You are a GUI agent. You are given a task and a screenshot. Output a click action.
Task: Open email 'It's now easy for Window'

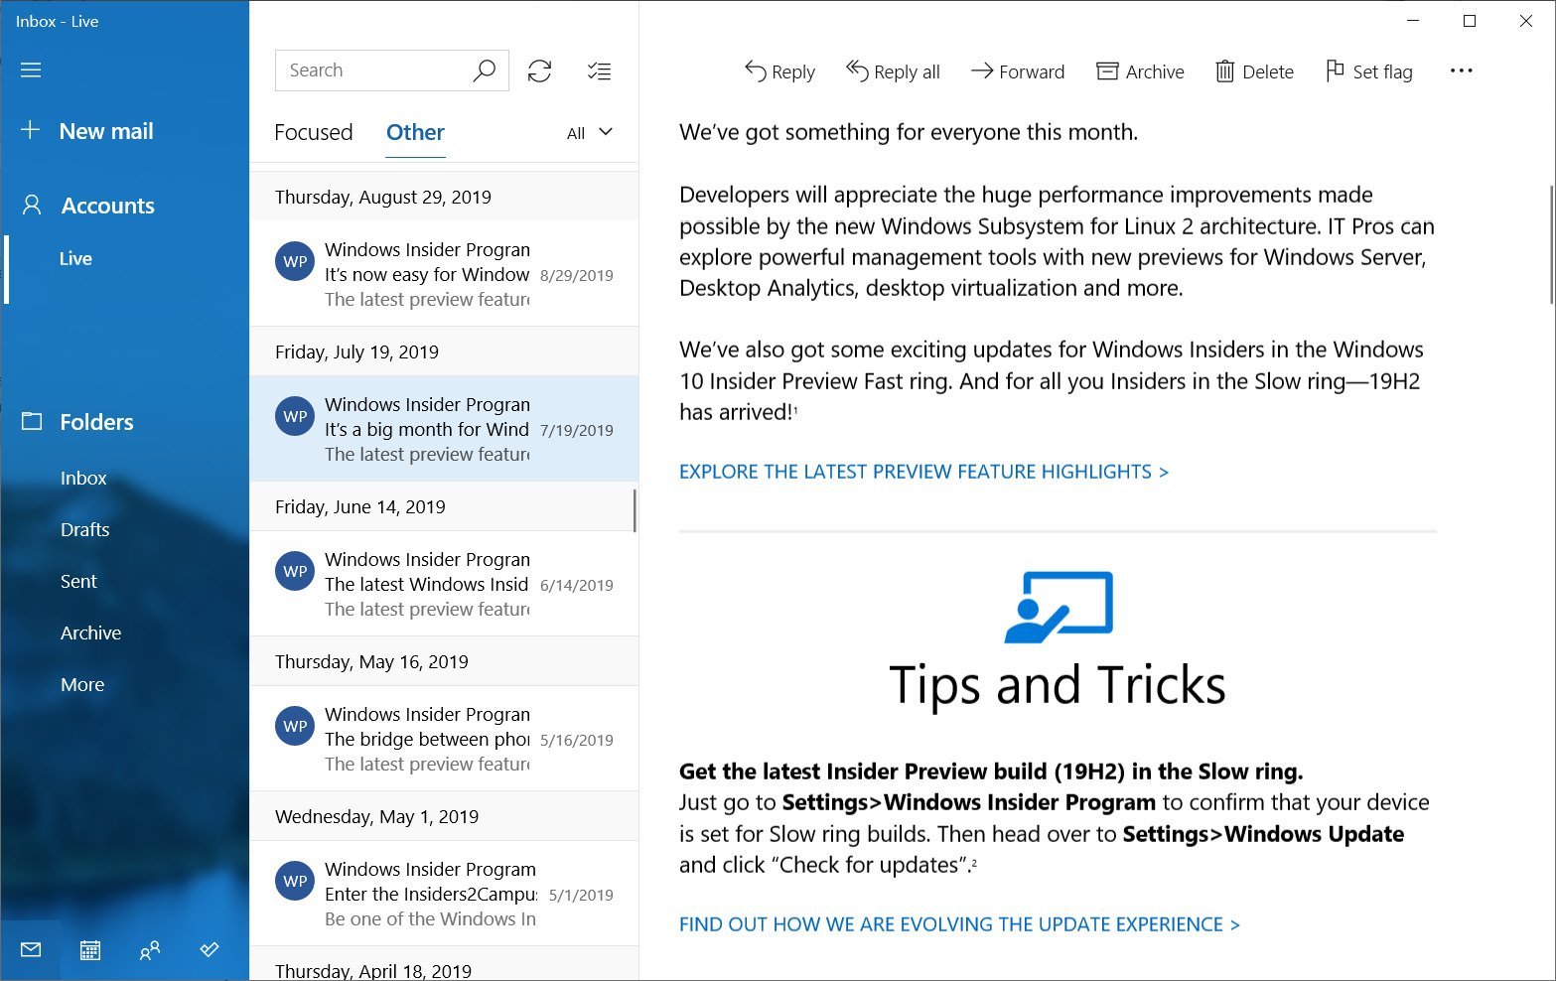444,273
